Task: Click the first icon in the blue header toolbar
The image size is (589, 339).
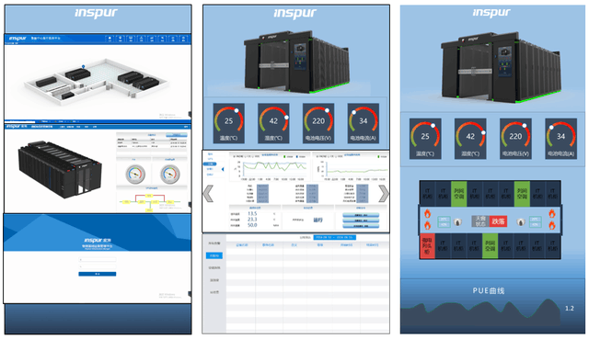Action: click(x=110, y=39)
